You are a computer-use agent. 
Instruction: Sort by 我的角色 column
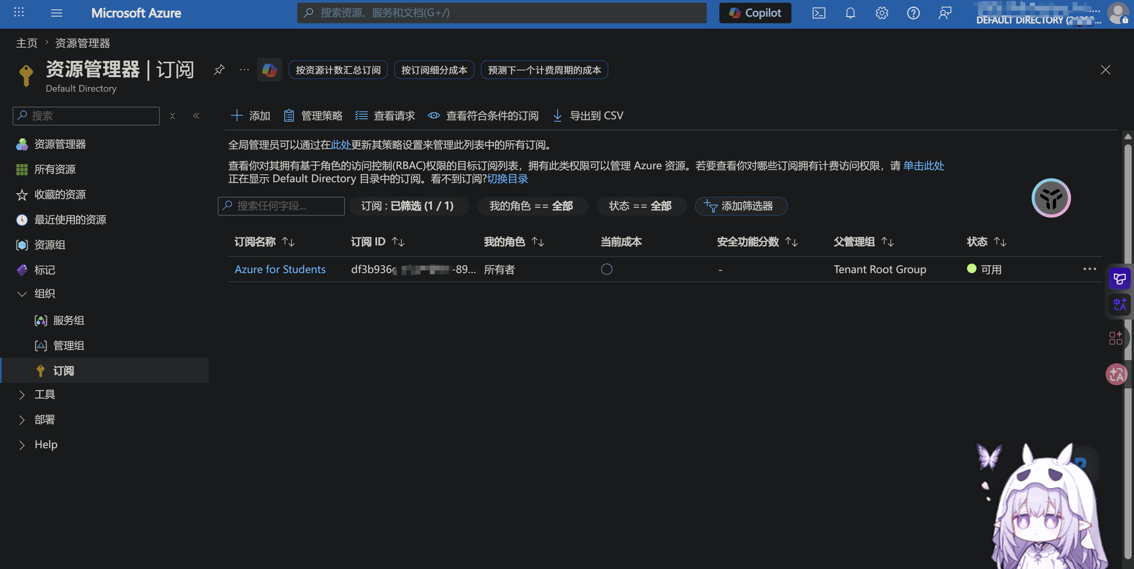point(514,242)
